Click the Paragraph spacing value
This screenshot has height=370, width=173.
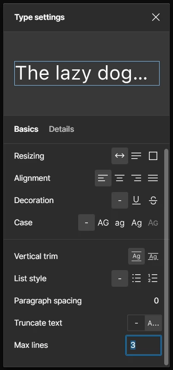click(156, 301)
